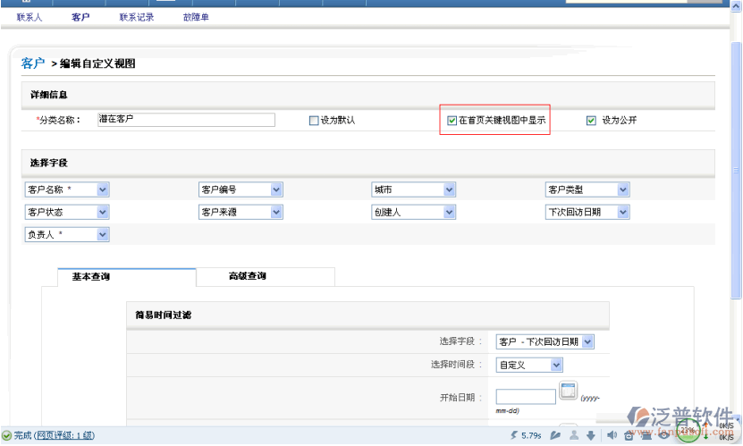Viewport: 743px width, 446px height.
Task: Click the 客户 breadcrumb link
Action: (33, 63)
